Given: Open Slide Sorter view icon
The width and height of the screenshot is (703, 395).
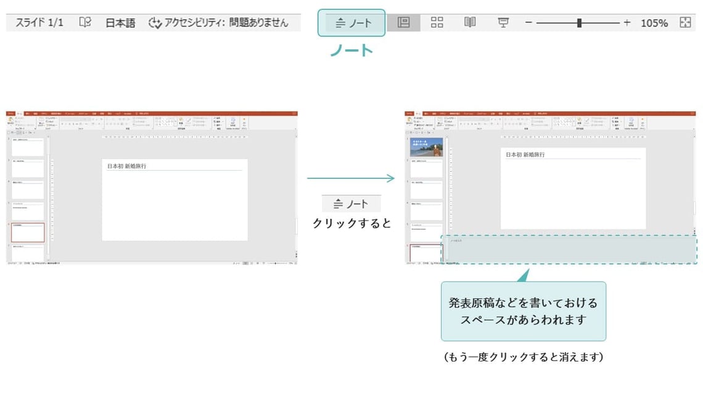Looking at the screenshot, I should click(437, 22).
